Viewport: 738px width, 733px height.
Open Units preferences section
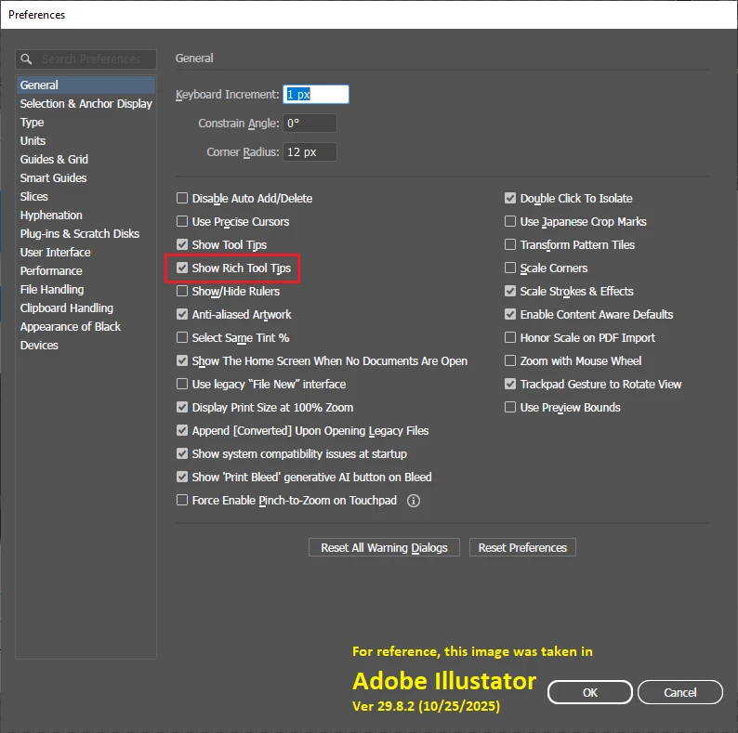click(x=86, y=140)
